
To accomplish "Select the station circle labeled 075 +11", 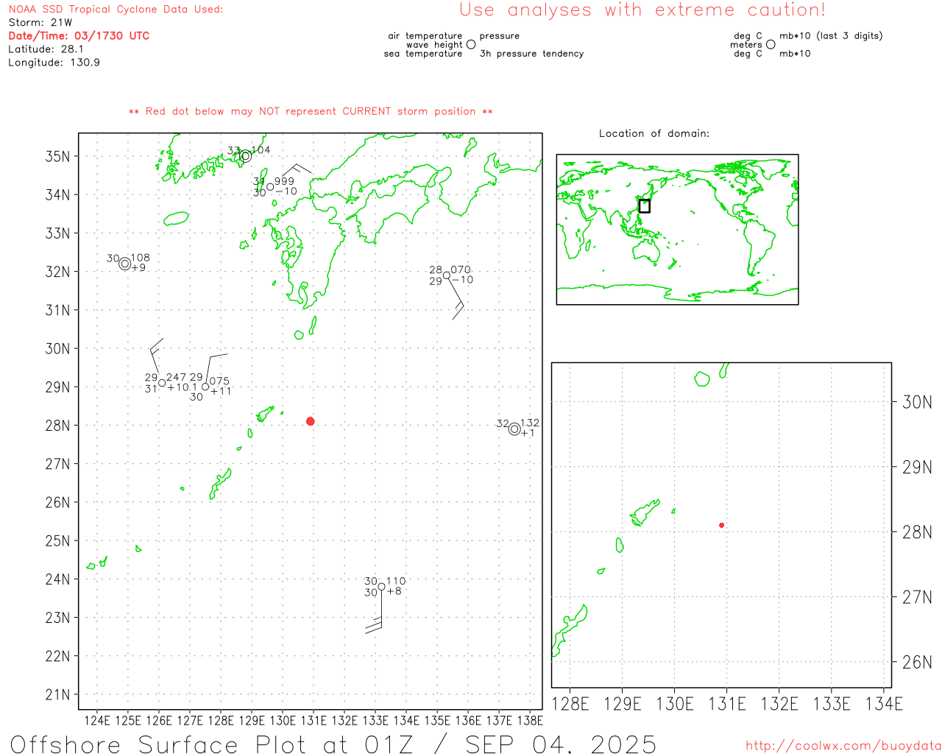I will click(x=205, y=387).
